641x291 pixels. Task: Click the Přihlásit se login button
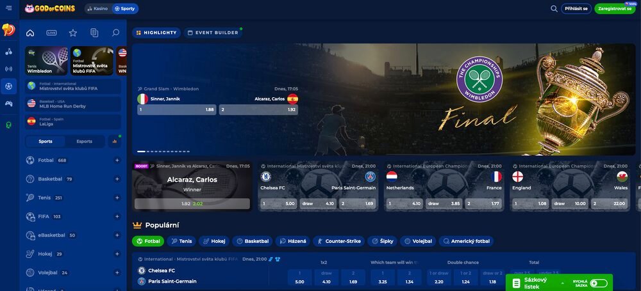[576, 9]
